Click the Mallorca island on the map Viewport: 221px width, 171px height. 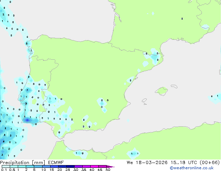[x=161, y=91]
